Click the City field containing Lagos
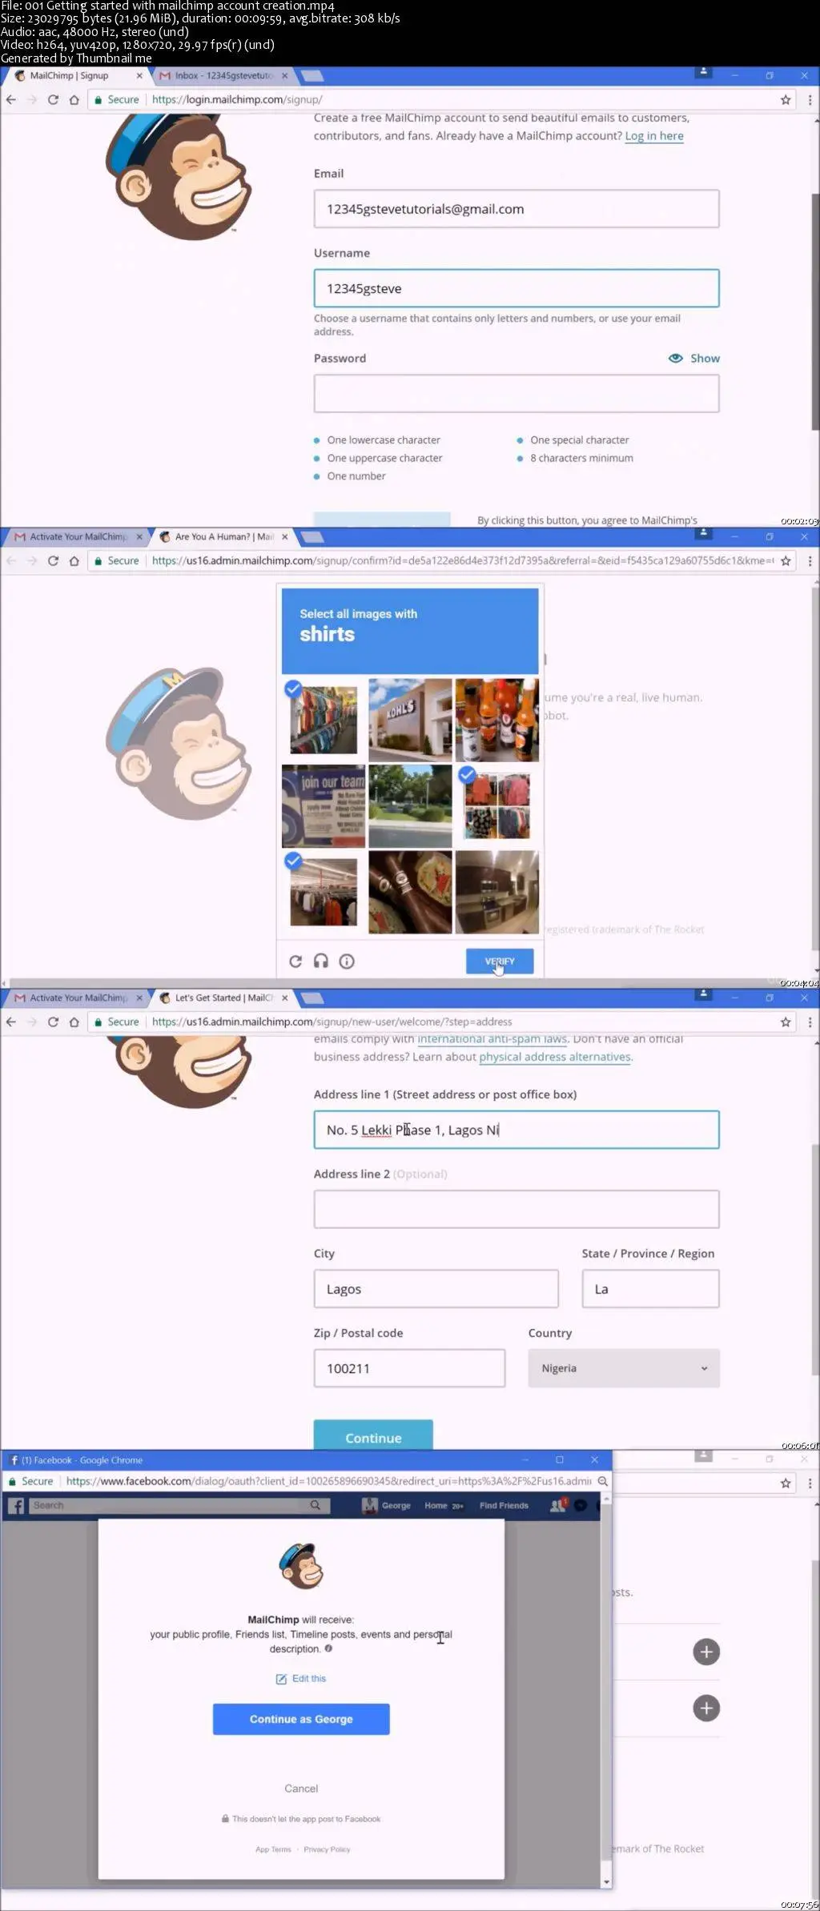820x1911 pixels. tap(436, 1289)
